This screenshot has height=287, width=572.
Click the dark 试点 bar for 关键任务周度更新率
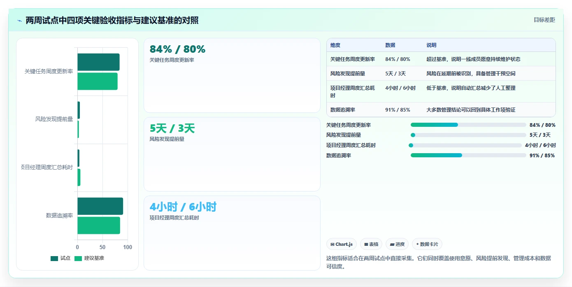98,62
